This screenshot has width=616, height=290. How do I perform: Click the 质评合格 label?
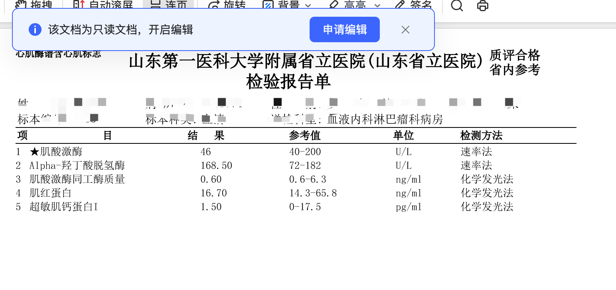(515, 55)
